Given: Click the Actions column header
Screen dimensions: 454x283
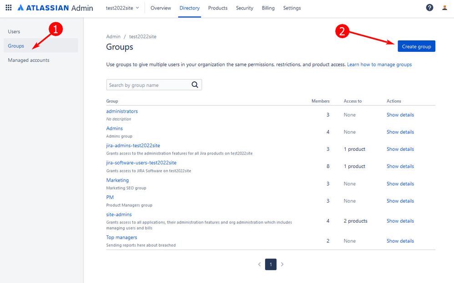Looking at the screenshot, I should (394, 101).
